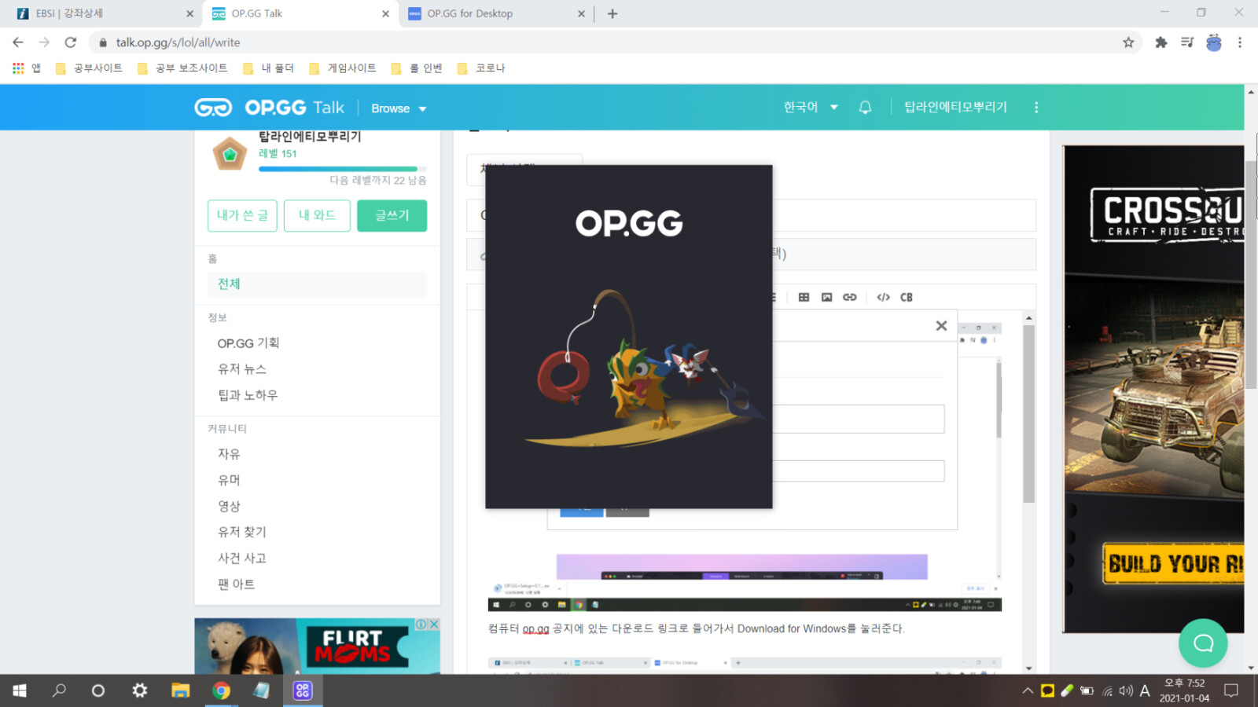The height and width of the screenshot is (707, 1258).
Task: Open the three-dot menu next to 탑라인에티모뿌리기
Action: coord(1037,107)
